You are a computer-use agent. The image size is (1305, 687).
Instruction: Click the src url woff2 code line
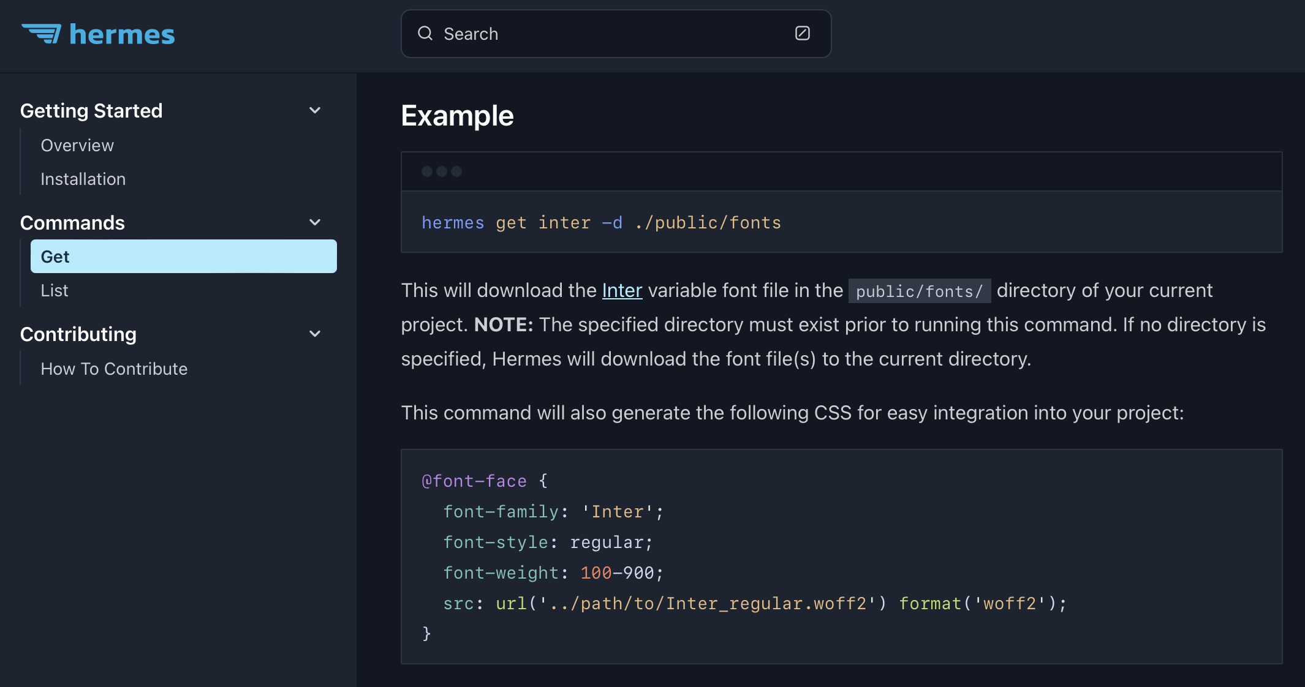click(x=755, y=604)
